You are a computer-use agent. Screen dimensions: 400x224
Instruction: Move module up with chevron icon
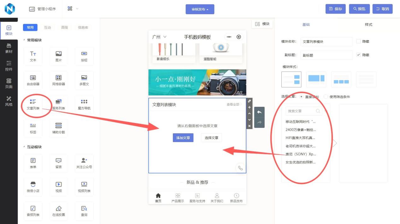(250, 113)
